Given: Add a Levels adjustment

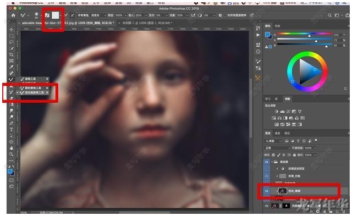Looking at the screenshot, I should (282, 112).
